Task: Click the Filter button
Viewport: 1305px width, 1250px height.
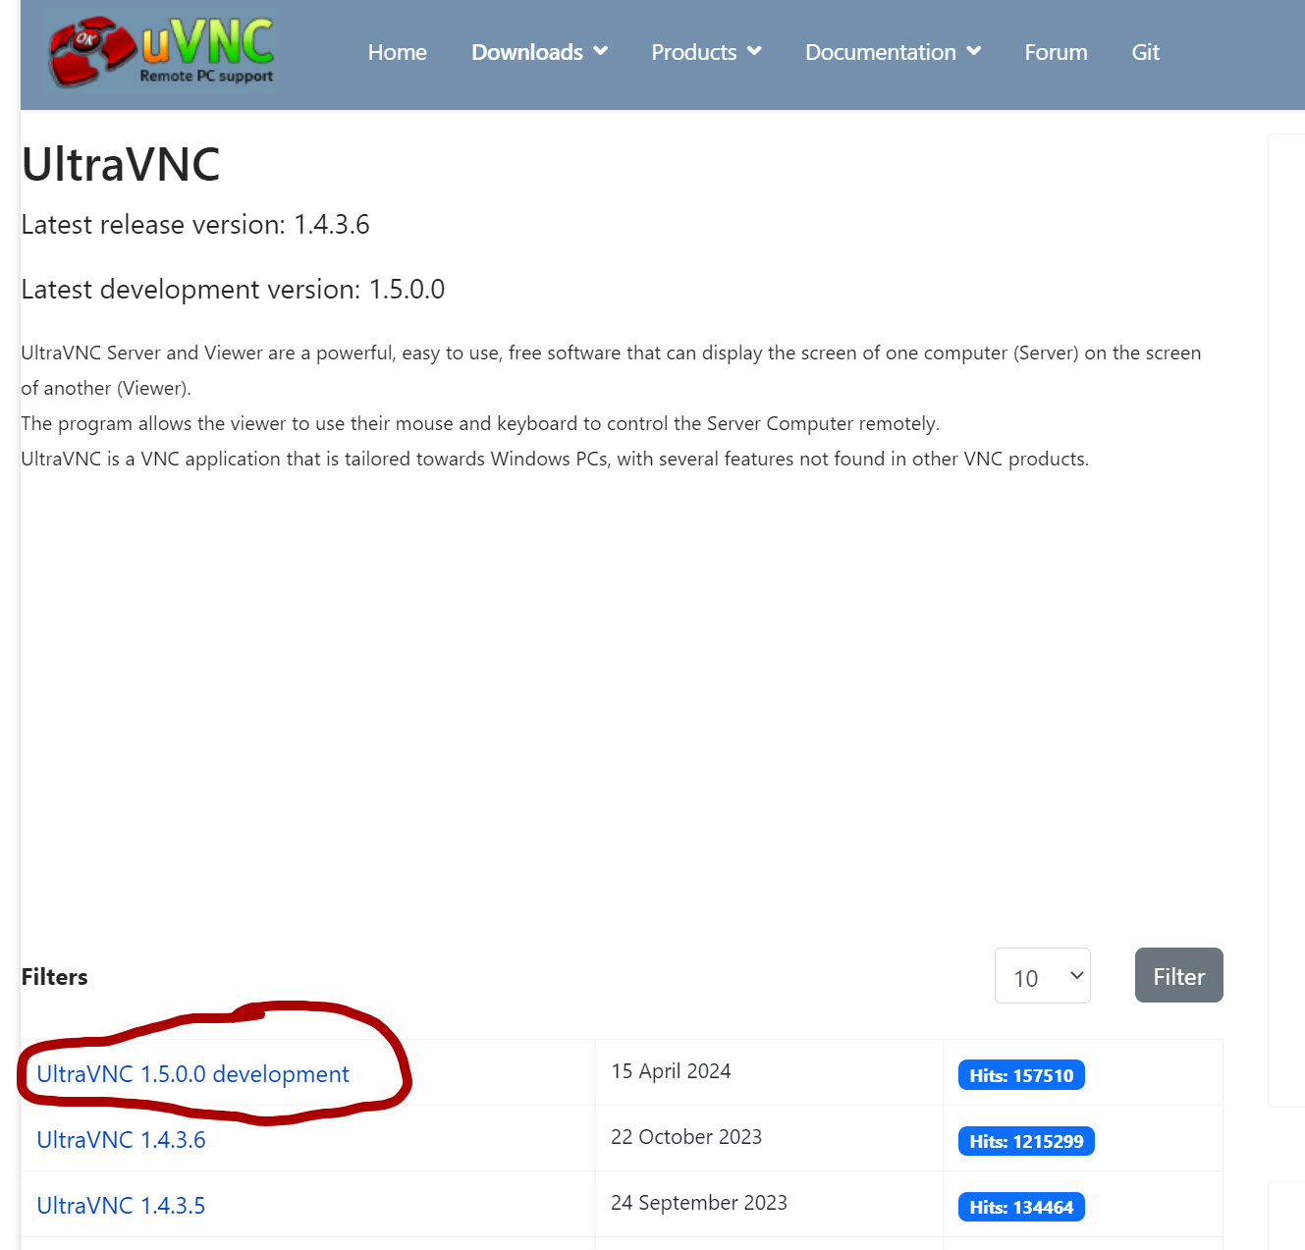Action: click(1178, 975)
